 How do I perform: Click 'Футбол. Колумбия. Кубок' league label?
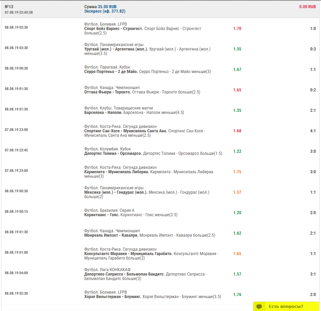click(108, 149)
